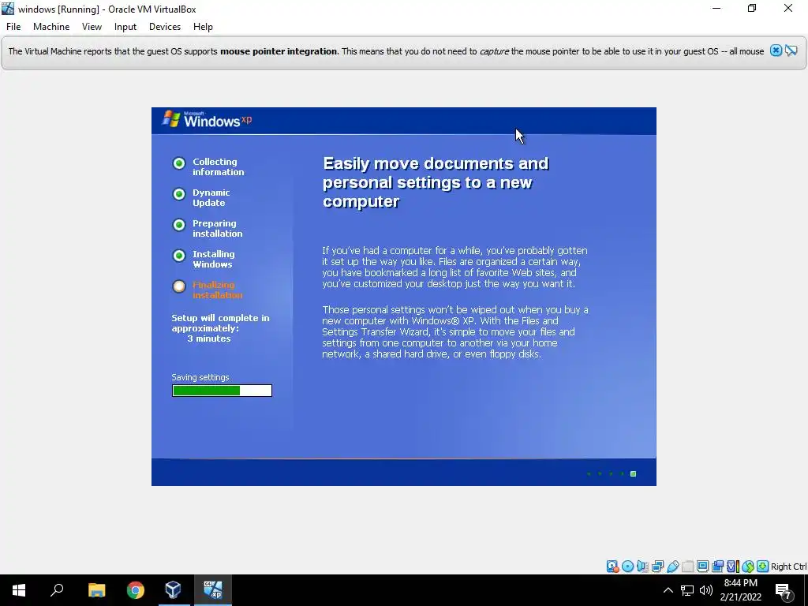Open the Machine menu
This screenshot has width=808, height=606.
(51, 27)
